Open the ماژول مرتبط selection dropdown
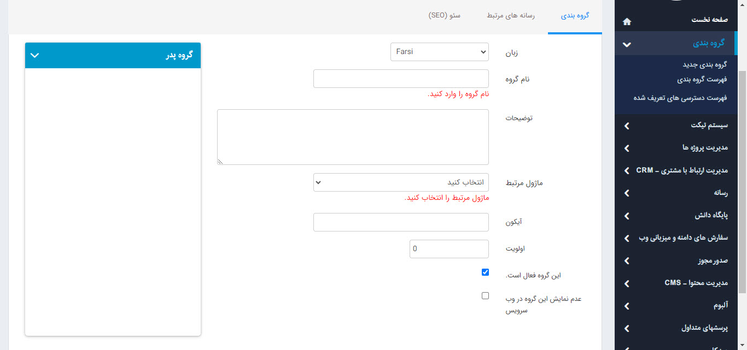 (x=401, y=182)
